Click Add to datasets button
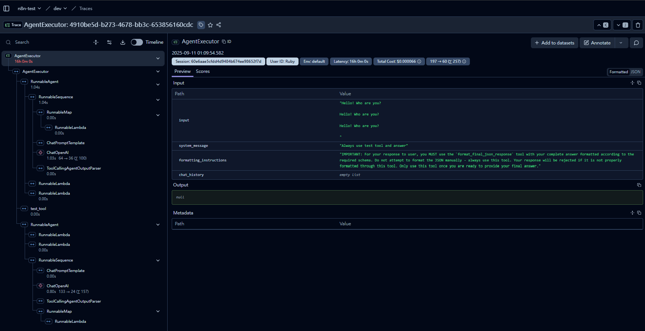 pyautogui.click(x=554, y=43)
